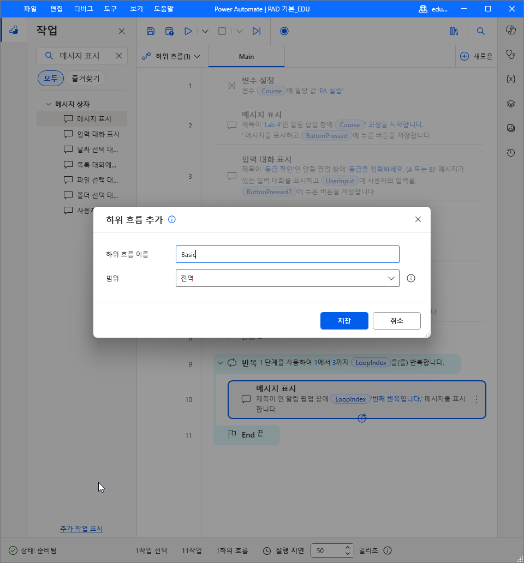This screenshot has height=563, width=524.
Task: Open more options on 메시지 표시 step 10
Action: (476, 399)
